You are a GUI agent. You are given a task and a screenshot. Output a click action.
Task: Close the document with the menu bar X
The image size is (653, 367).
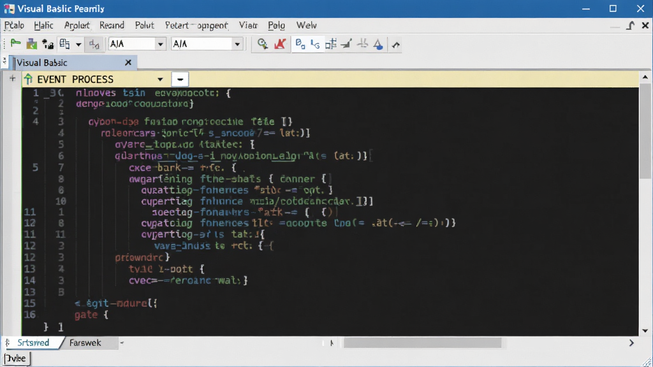click(645, 25)
